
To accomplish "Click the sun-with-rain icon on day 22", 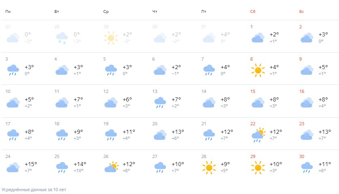I will click(x=258, y=135).
